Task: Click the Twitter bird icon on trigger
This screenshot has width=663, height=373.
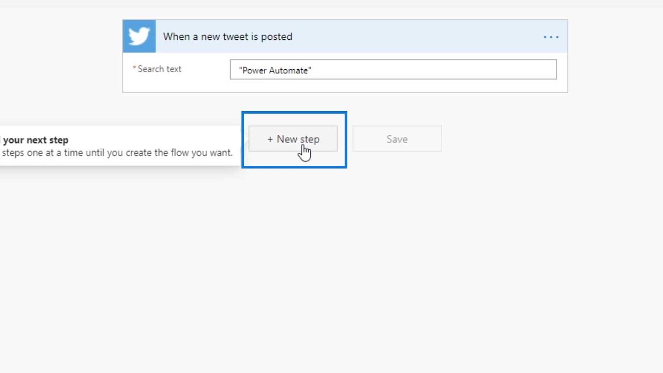Action: [x=139, y=36]
